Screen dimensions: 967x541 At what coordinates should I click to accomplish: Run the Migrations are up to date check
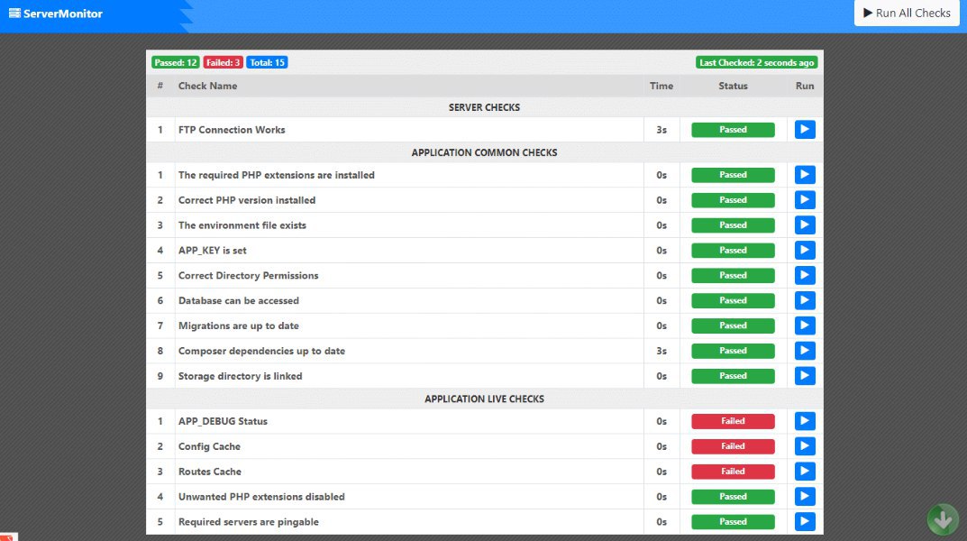pos(805,326)
